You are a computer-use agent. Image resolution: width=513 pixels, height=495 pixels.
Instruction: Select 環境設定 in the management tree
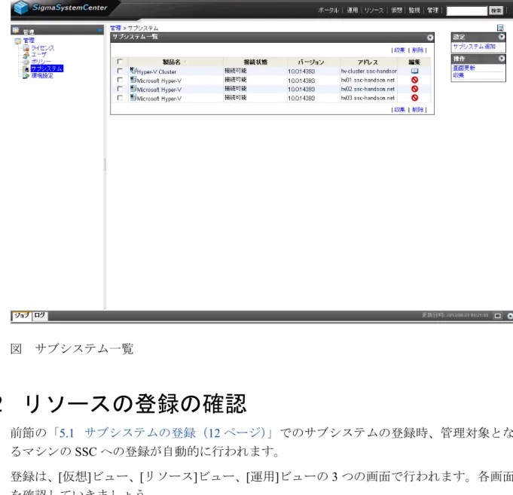(x=42, y=76)
